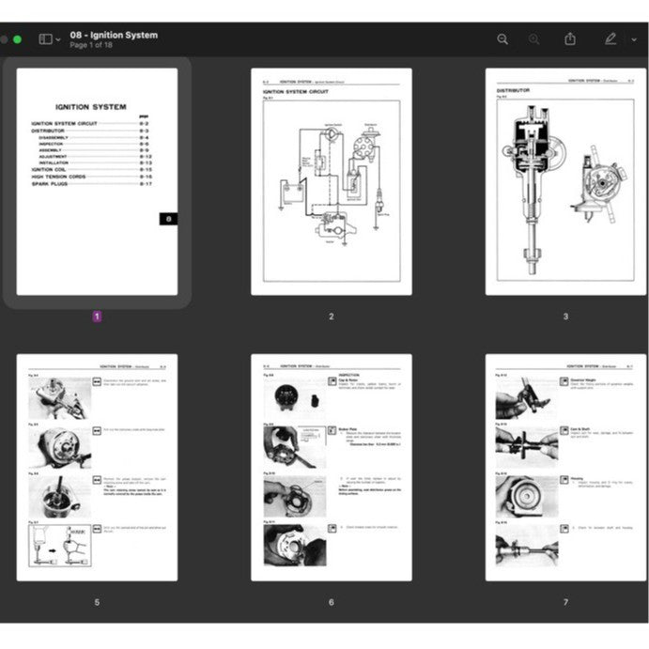This screenshot has width=649, height=649.
Task: Open page 2 ignition circuit diagram thumbnail
Action: (331, 181)
